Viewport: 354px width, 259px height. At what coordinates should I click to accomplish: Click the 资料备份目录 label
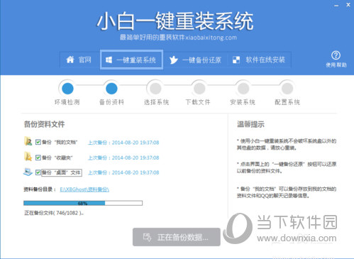point(40,189)
